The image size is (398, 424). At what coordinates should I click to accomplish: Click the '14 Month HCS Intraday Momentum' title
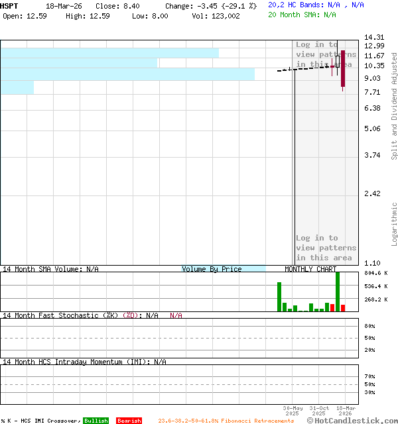click(x=72, y=362)
